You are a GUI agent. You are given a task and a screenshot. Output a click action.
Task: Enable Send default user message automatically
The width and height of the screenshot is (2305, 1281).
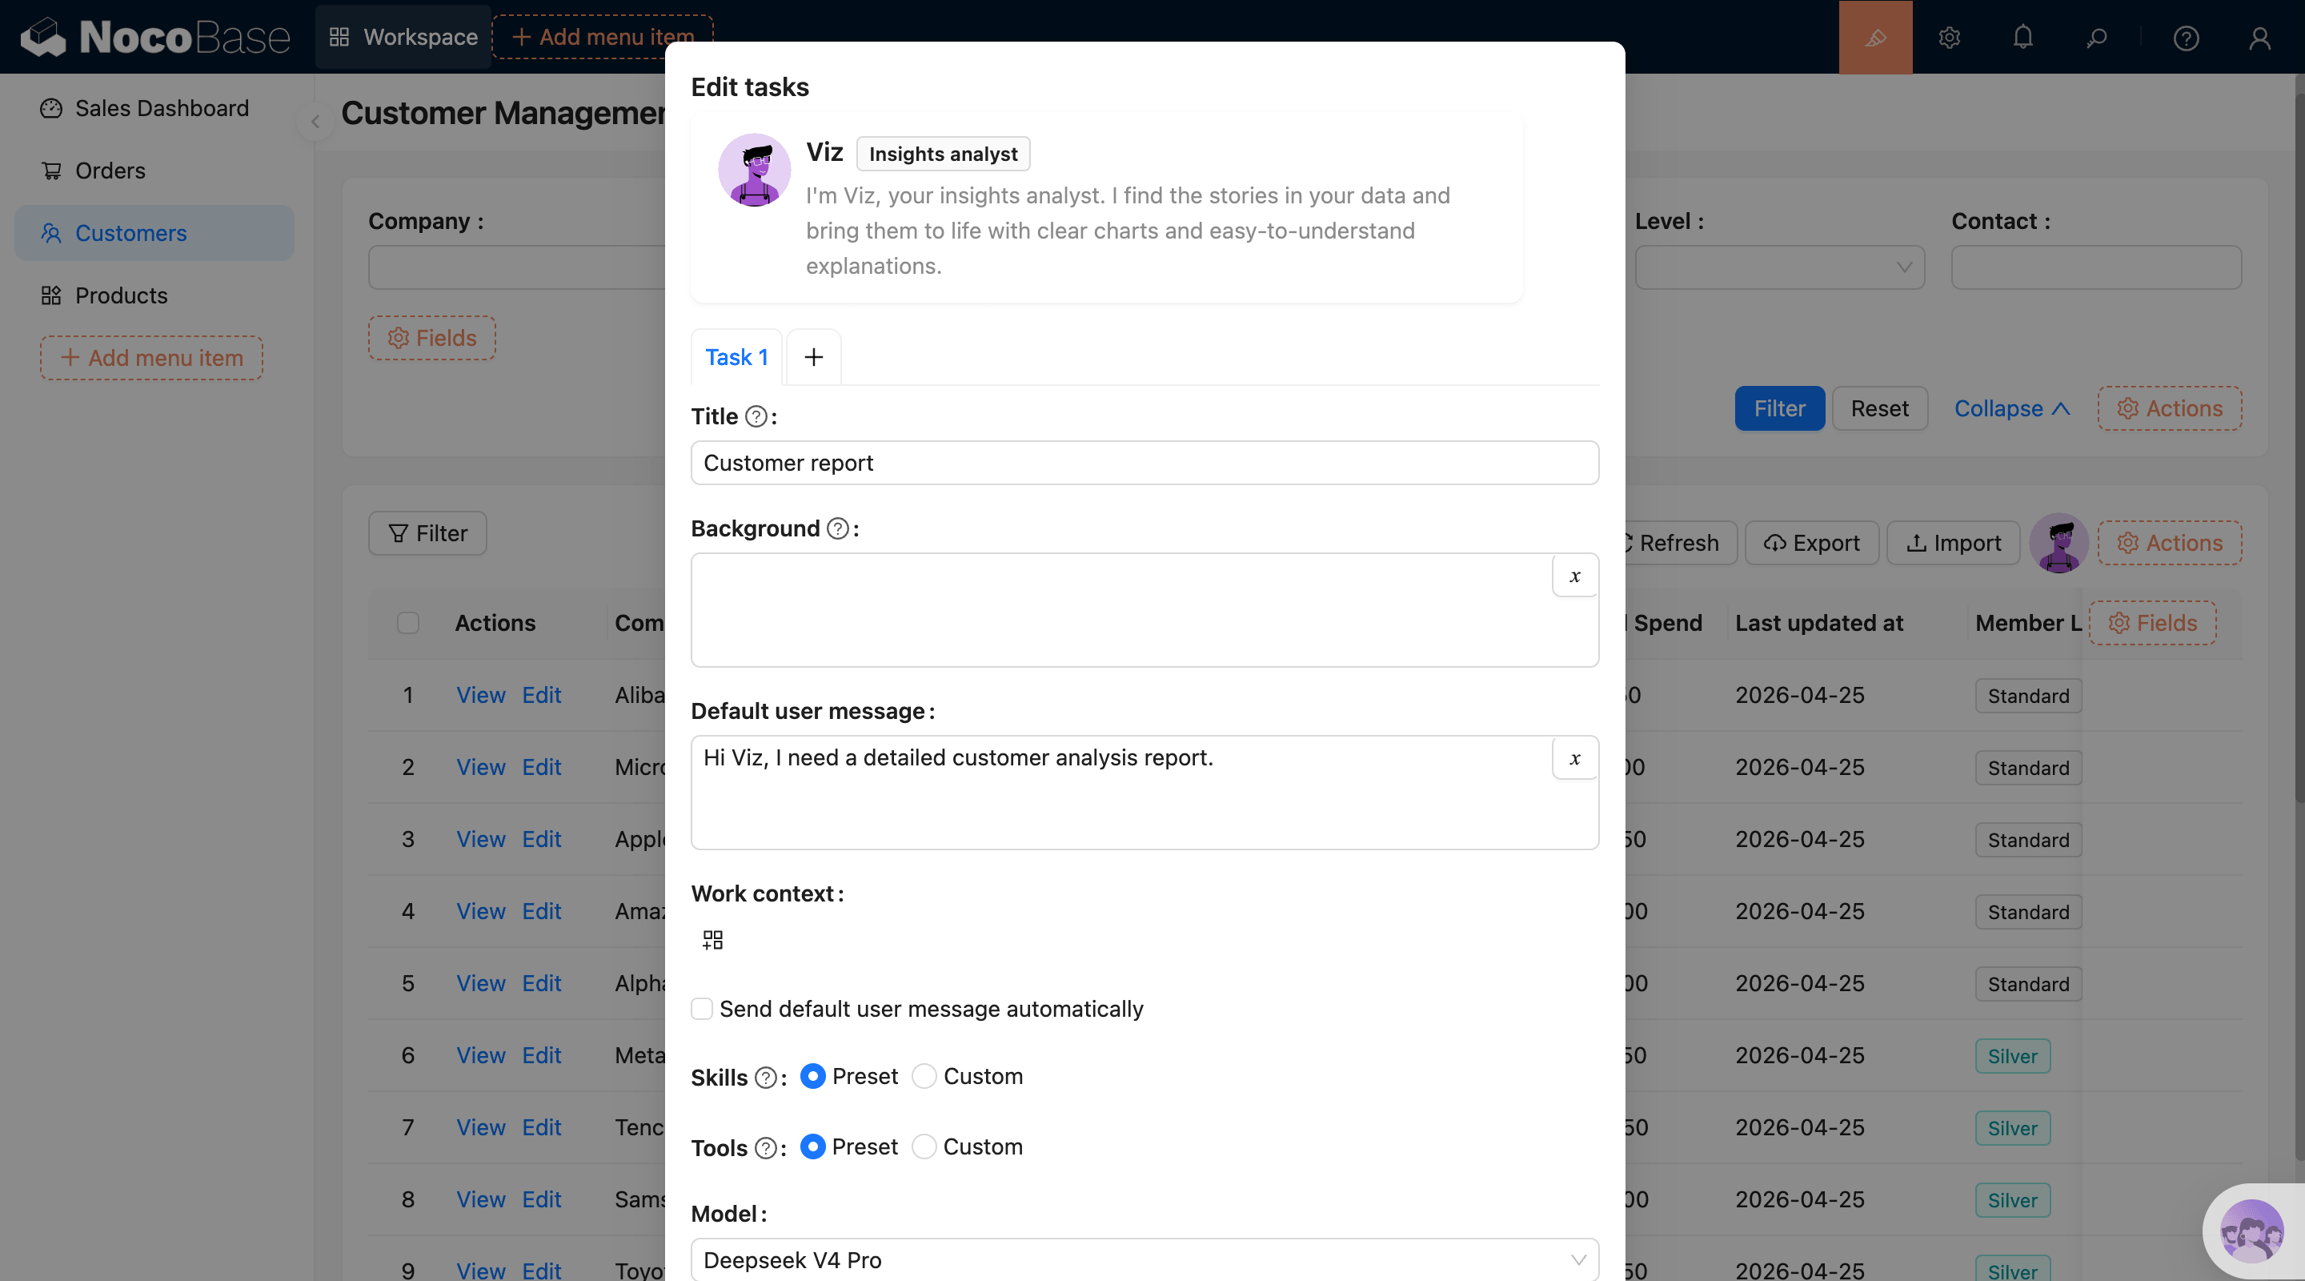tap(703, 1009)
